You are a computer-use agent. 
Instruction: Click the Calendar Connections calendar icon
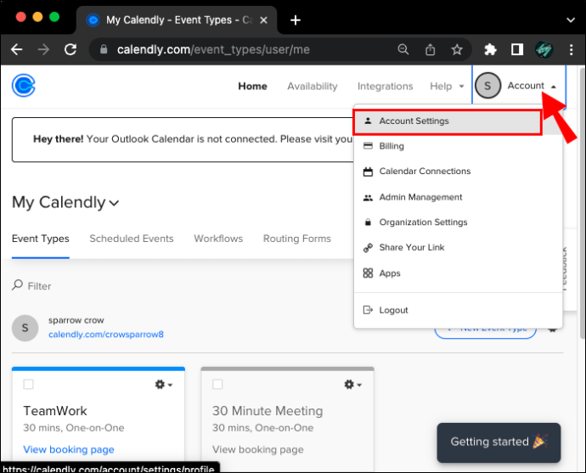(x=368, y=172)
